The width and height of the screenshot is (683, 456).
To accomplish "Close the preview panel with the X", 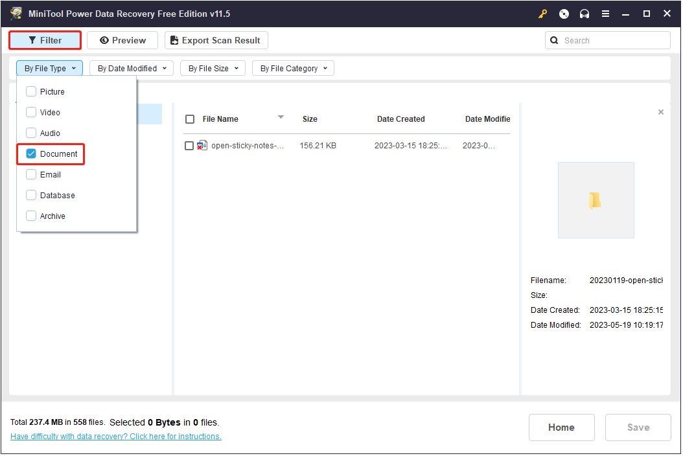I will click(x=660, y=112).
